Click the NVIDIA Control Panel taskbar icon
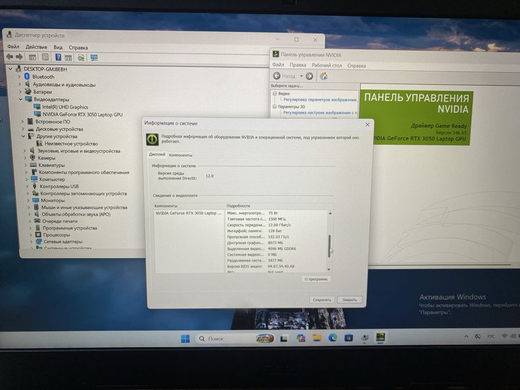The image size is (520, 390). tap(380, 337)
